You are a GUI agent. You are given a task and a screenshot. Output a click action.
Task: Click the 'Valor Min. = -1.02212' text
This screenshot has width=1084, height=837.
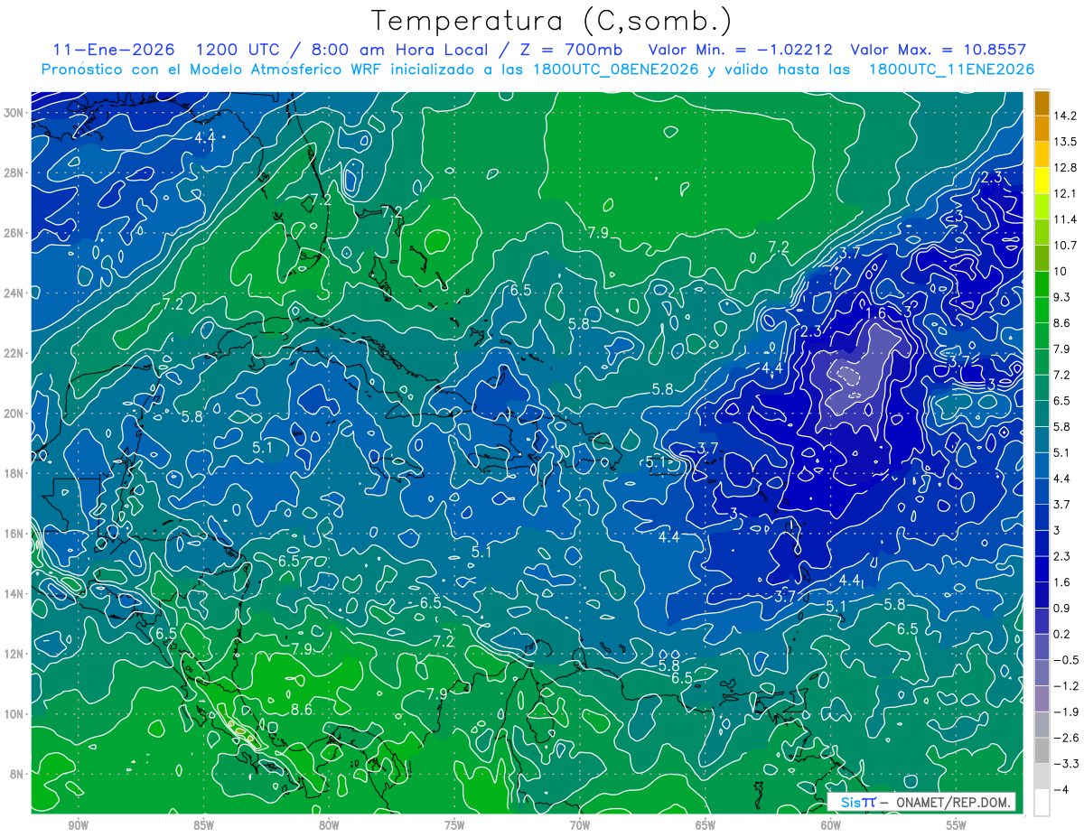[x=741, y=50]
